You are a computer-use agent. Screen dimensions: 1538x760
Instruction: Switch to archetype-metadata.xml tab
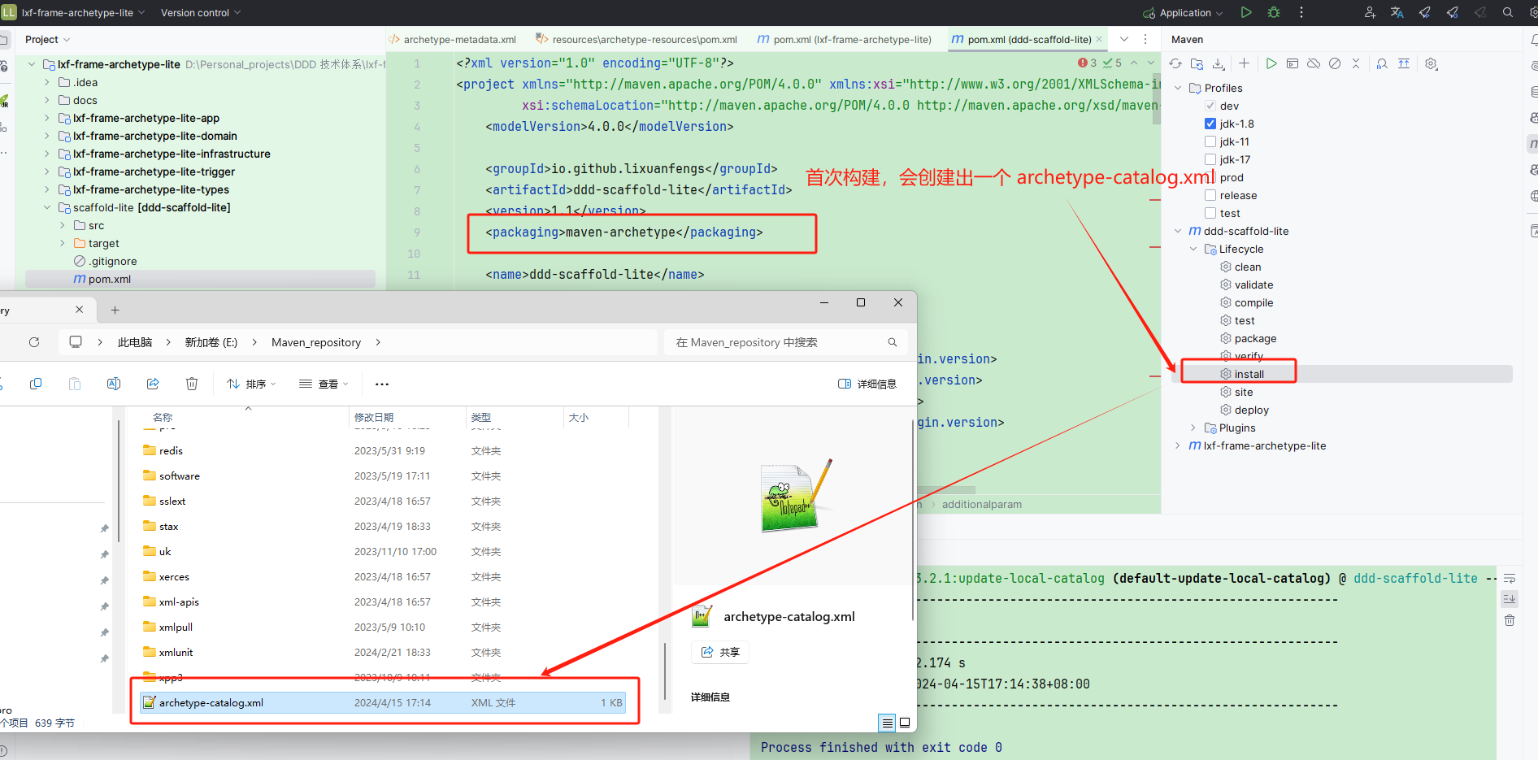click(452, 39)
